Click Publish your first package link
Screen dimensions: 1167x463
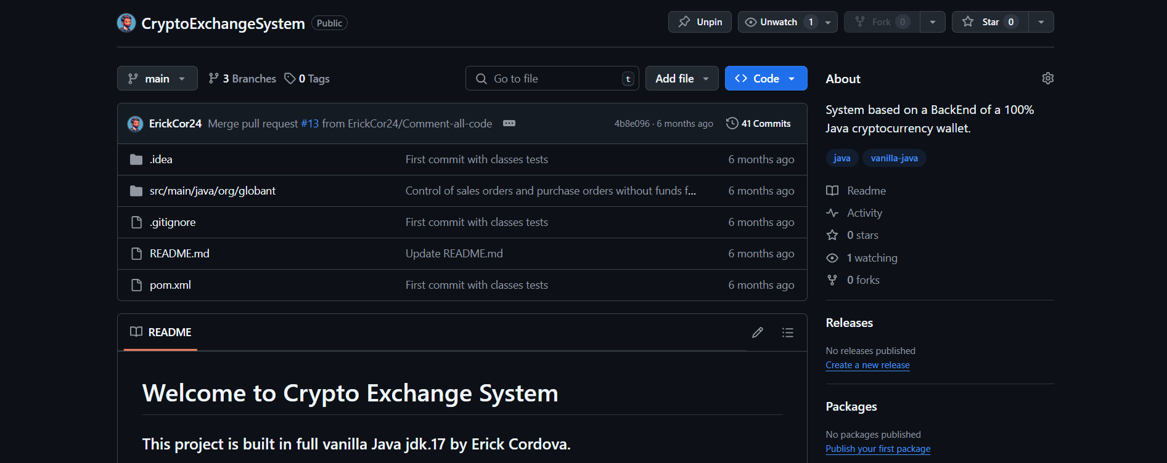[x=878, y=449]
